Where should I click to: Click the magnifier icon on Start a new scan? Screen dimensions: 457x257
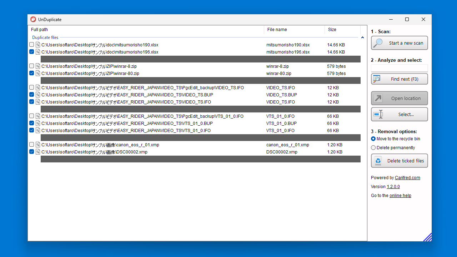click(x=378, y=43)
